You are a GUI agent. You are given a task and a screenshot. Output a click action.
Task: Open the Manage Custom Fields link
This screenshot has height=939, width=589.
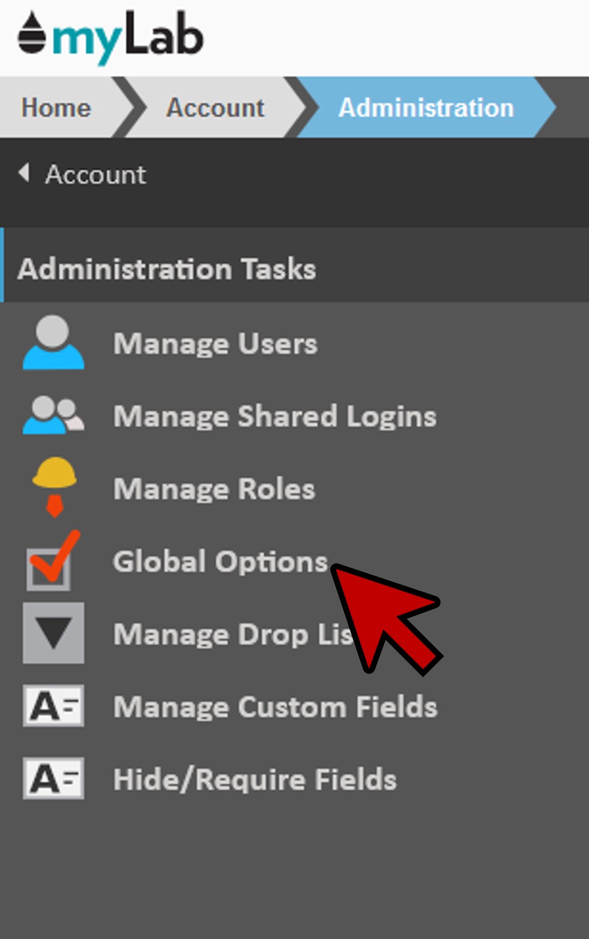coord(275,706)
